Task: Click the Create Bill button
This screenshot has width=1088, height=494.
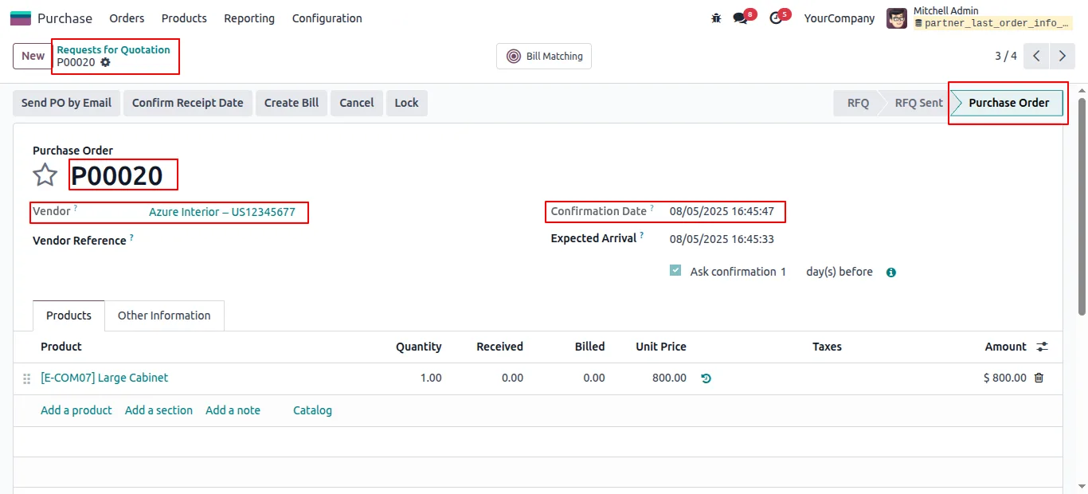Action: (x=292, y=103)
